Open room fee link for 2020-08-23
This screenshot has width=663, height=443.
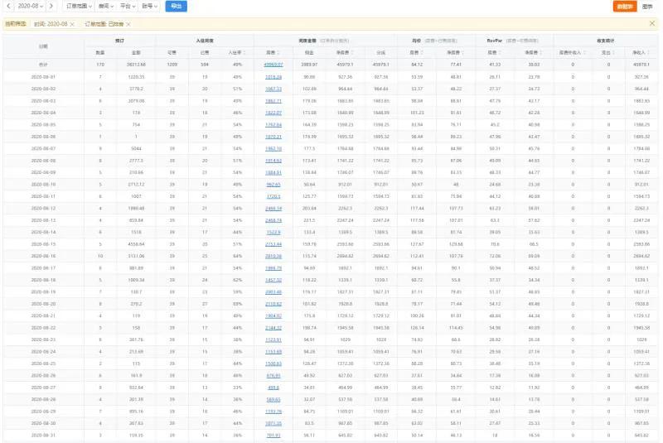pyautogui.click(x=273, y=340)
